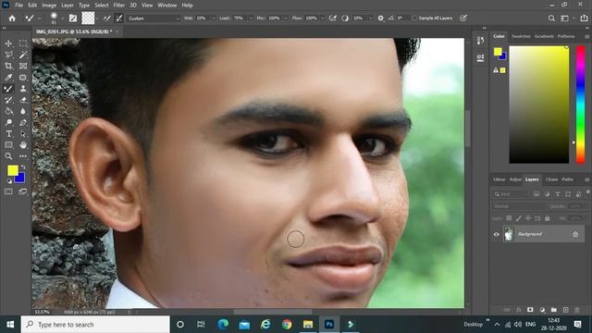Select the Eyedropper tool
This screenshot has width=592, height=333.
pyautogui.click(x=8, y=78)
